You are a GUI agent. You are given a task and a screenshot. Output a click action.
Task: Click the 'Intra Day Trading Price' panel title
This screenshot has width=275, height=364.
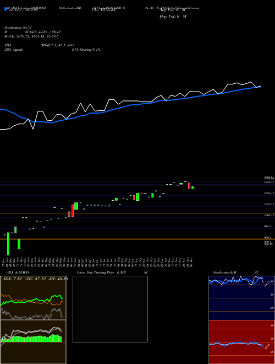pyautogui.click(x=96, y=272)
